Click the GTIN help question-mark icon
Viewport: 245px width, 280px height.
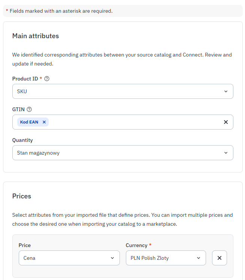tap(29, 110)
